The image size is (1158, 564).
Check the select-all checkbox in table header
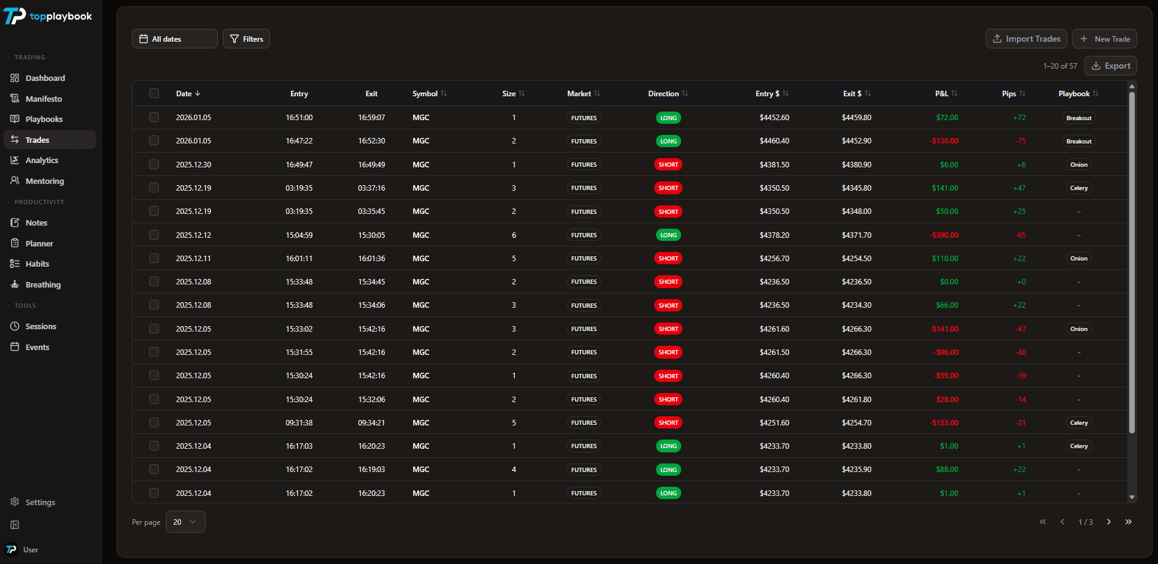tap(154, 93)
